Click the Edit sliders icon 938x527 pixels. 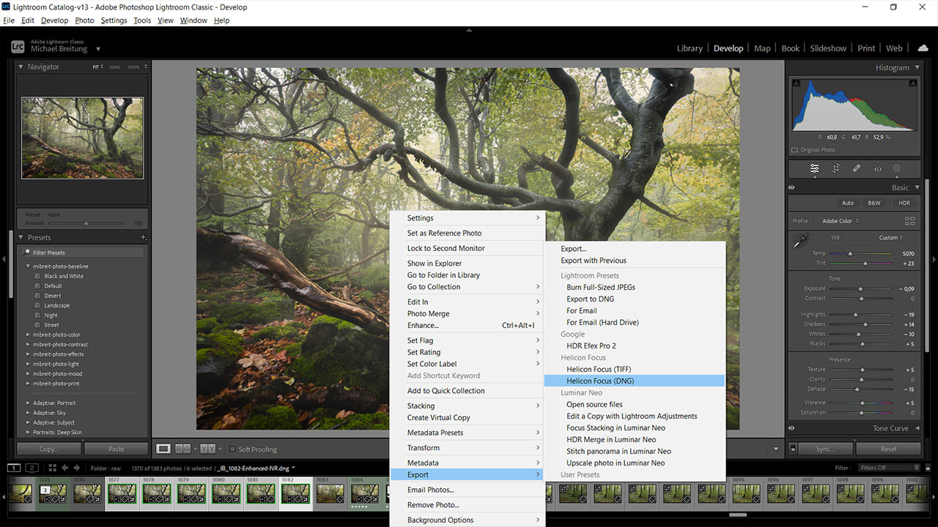click(814, 168)
